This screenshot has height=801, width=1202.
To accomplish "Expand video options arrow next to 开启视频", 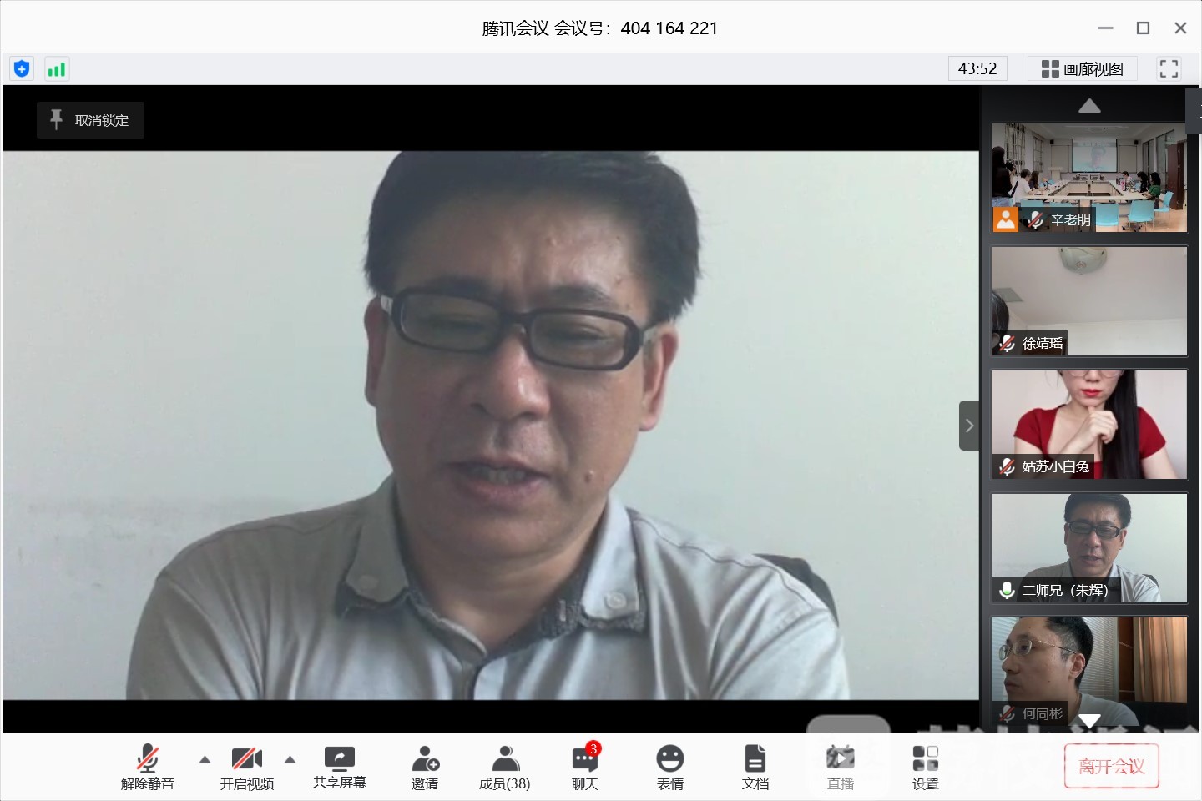I will tap(290, 759).
